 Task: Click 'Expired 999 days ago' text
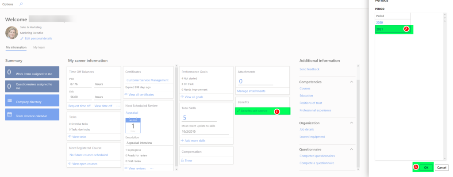click(x=138, y=87)
